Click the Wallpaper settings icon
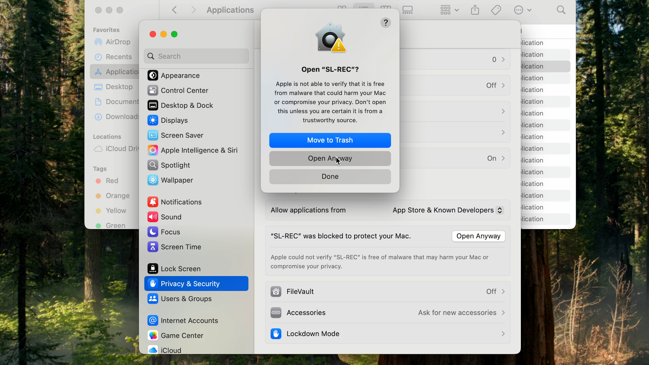Screen dimensions: 649x365 [x=153, y=180]
